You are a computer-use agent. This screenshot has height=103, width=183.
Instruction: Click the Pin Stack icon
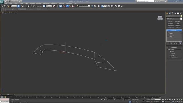tap(168, 43)
